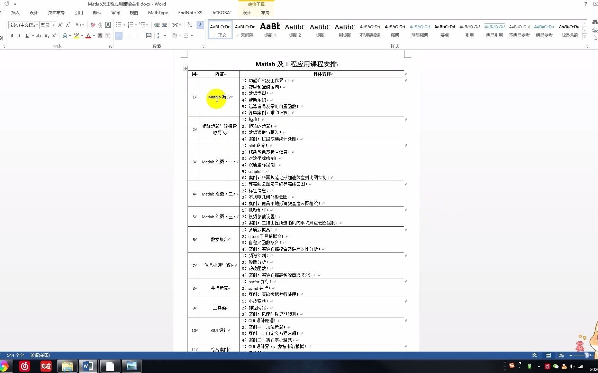Click the table move handle icon
The image size is (598, 373).
click(185, 68)
